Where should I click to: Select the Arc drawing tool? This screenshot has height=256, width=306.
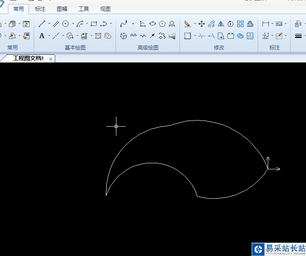(80, 24)
